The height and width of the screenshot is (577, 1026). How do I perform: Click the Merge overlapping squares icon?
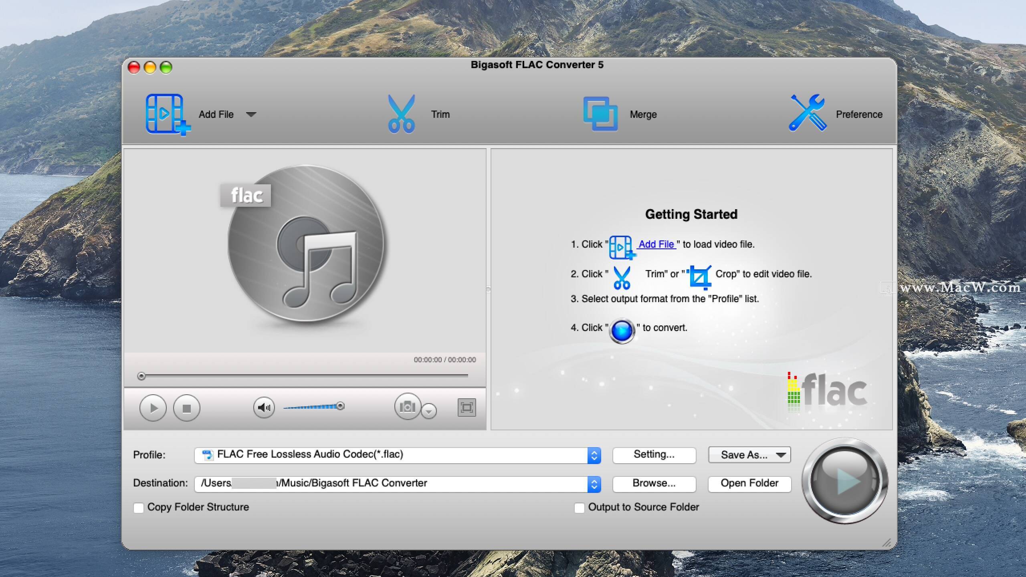point(600,114)
